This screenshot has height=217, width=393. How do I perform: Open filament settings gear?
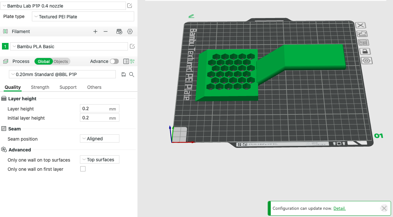(x=130, y=31)
